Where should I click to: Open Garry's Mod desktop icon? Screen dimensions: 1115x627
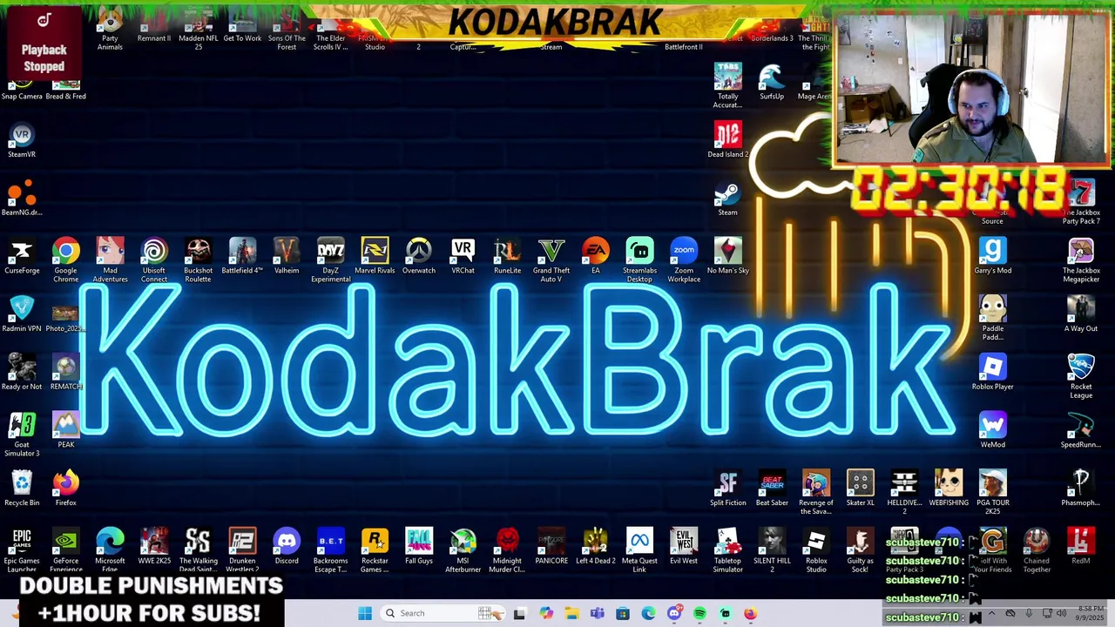[x=992, y=257]
